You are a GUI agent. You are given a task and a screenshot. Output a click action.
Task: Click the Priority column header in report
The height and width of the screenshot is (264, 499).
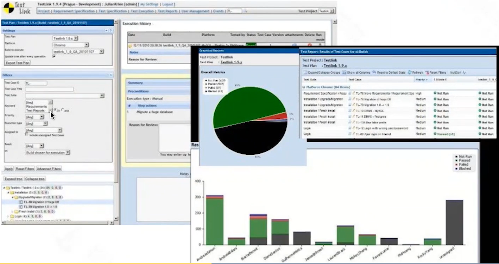[423, 80]
